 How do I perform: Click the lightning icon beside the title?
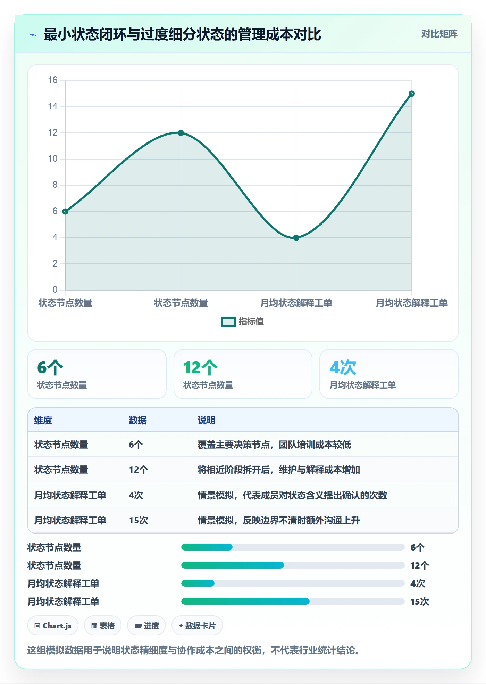coord(33,35)
